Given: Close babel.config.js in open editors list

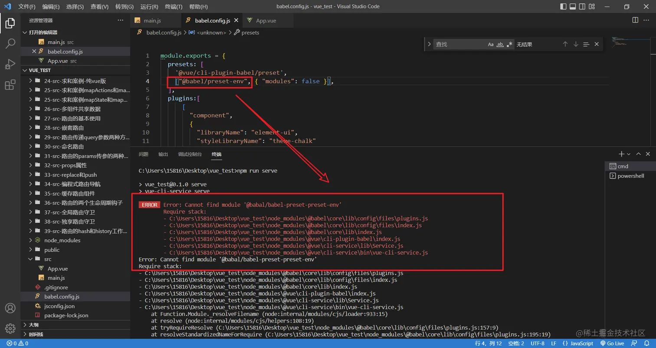Looking at the screenshot, I should [34, 52].
